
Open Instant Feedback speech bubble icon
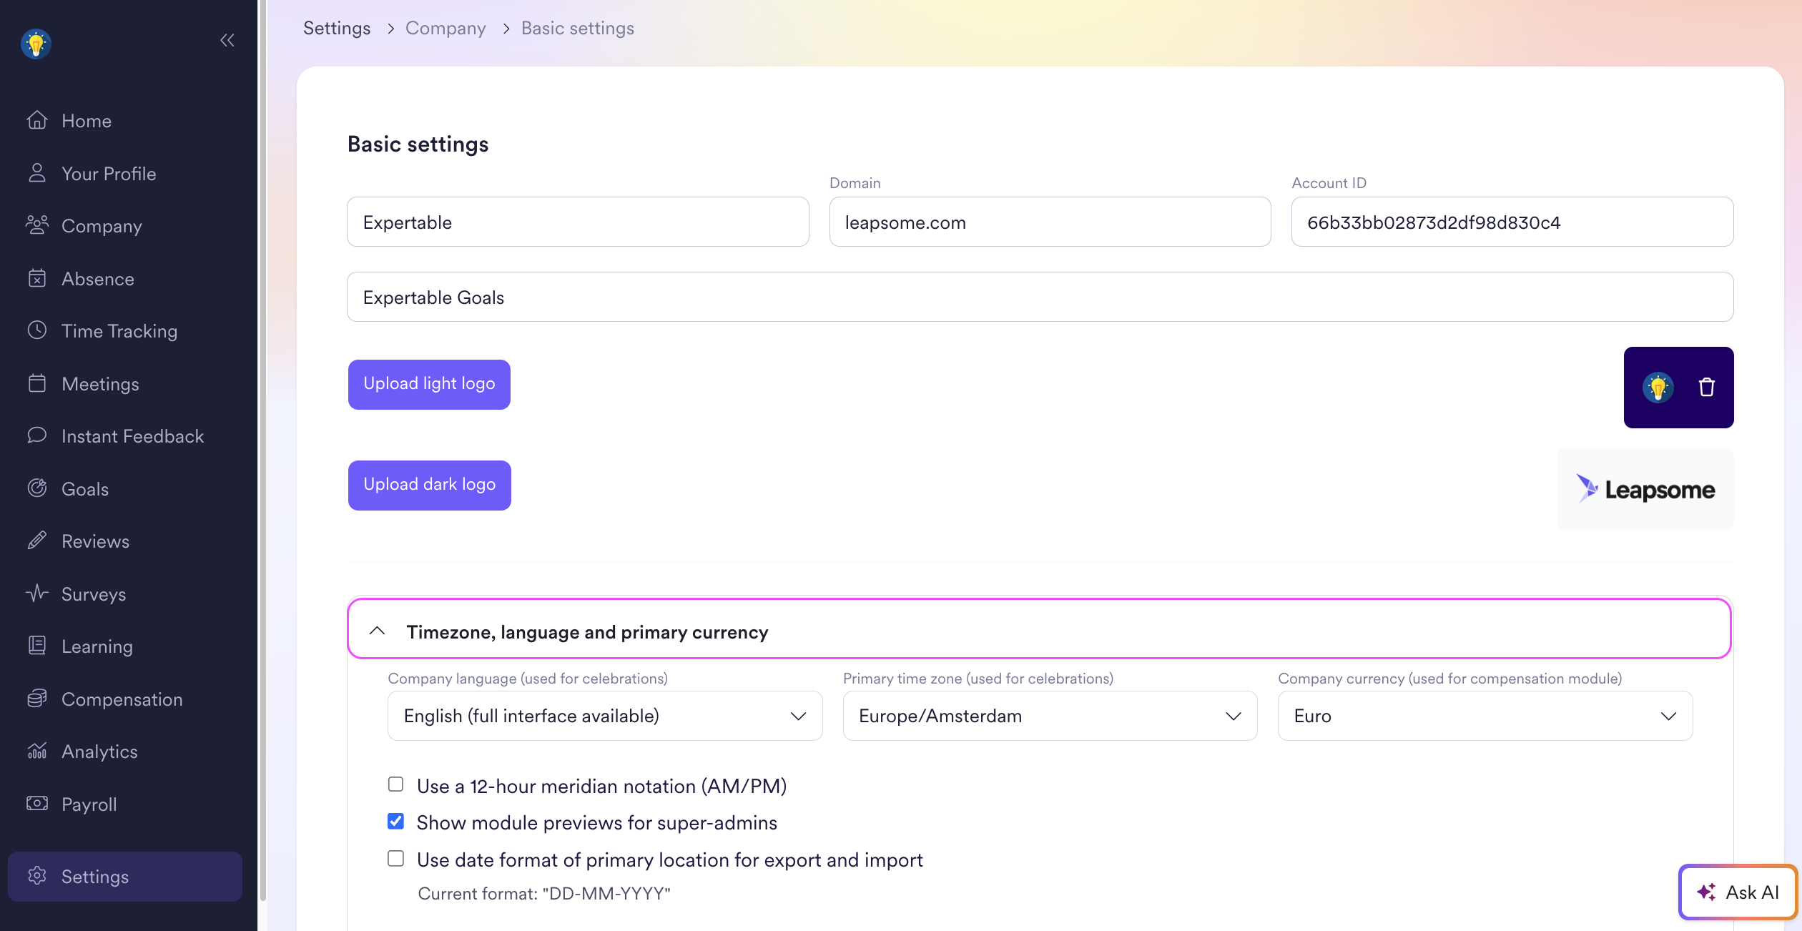pyautogui.click(x=37, y=435)
